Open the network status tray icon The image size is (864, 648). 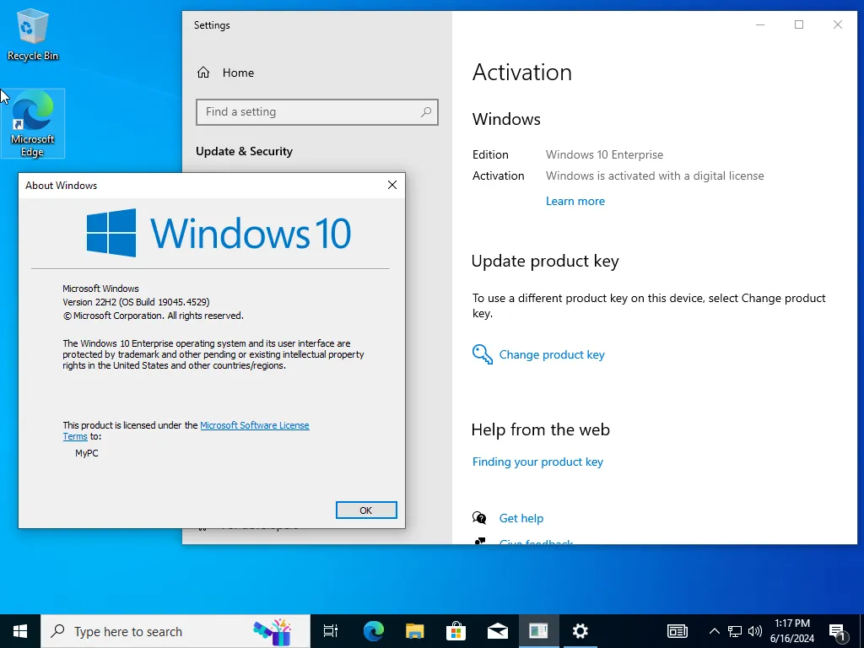[735, 631]
